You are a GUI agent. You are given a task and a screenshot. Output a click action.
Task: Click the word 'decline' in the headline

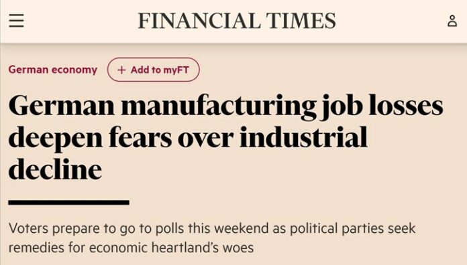click(x=55, y=169)
